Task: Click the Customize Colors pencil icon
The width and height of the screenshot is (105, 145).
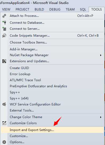Action: coord(4,123)
